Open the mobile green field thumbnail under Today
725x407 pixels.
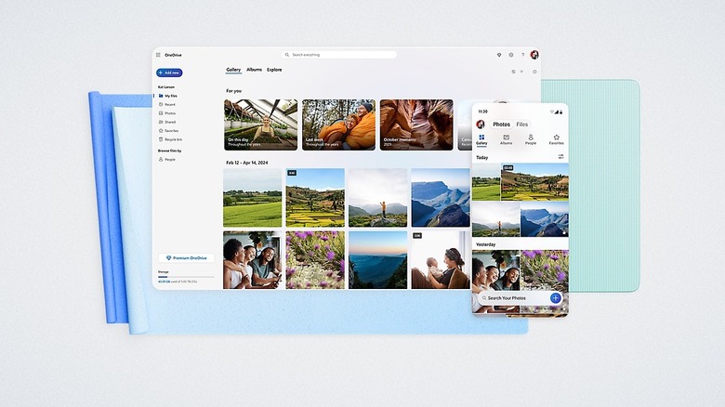[x=486, y=182]
